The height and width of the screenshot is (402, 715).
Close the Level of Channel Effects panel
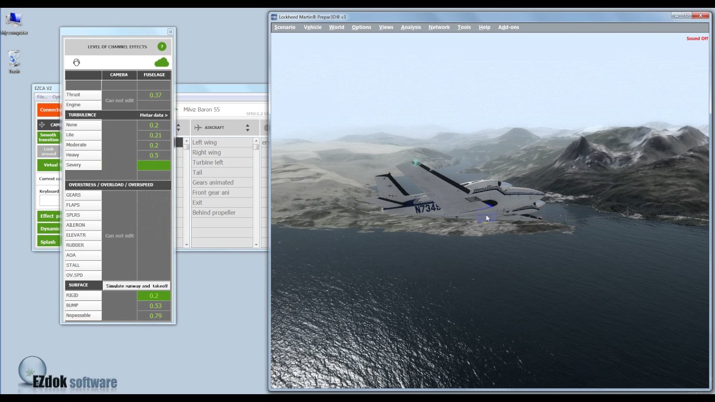(x=170, y=32)
